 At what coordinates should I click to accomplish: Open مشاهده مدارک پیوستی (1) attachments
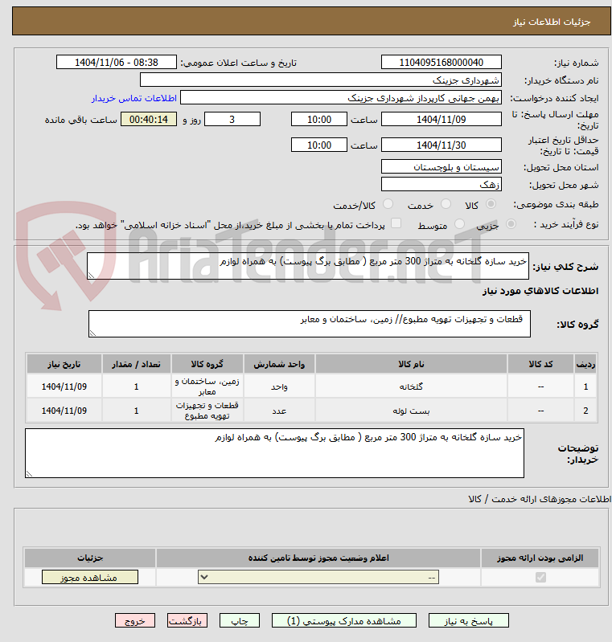click(344, 621)
